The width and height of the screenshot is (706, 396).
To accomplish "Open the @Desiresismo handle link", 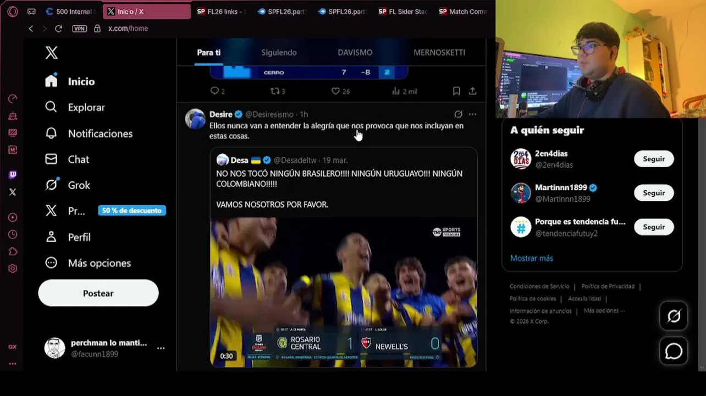I will coord(269,114).
